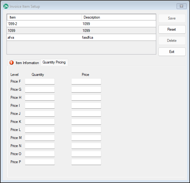Click the 1099 description of item 1099

click(118, 30)
